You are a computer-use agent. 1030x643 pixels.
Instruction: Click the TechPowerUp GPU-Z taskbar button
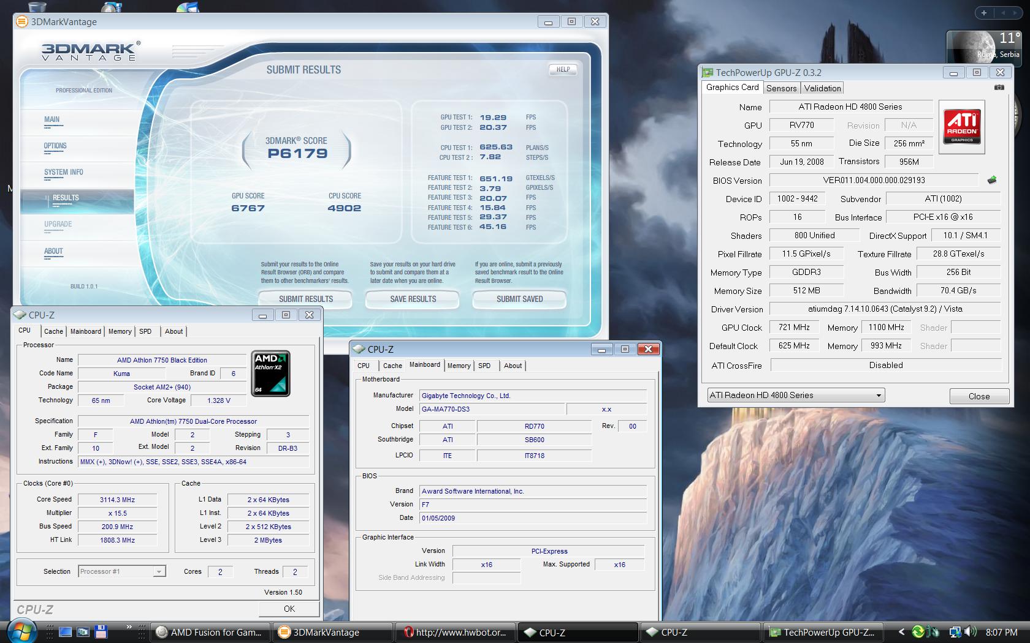(822, 633)
